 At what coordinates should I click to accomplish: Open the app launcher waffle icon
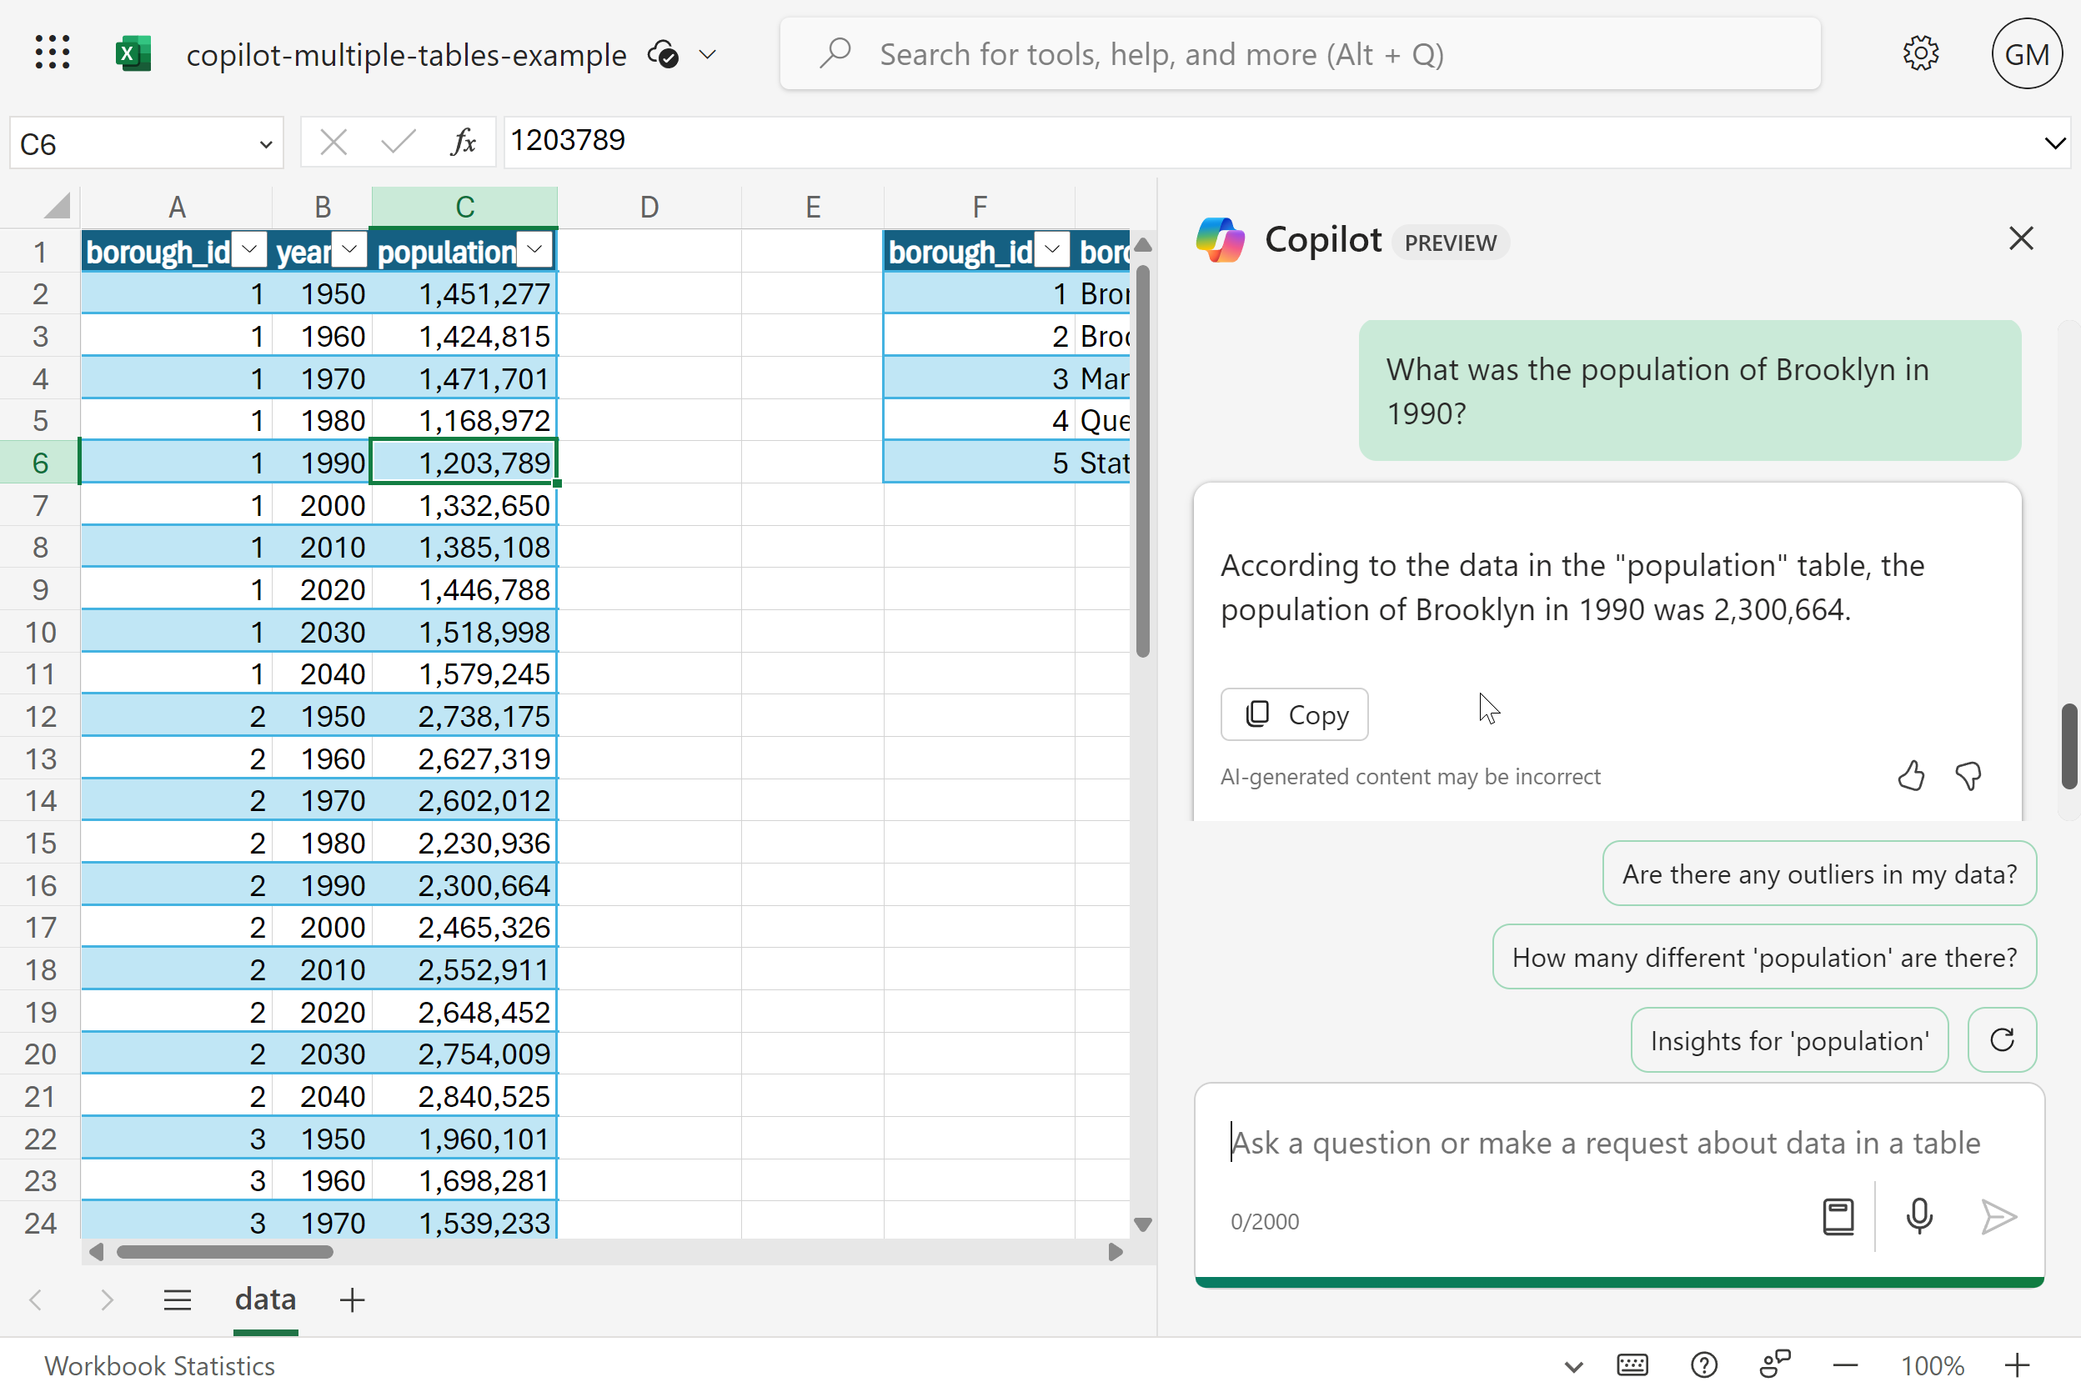click(53, 53)
